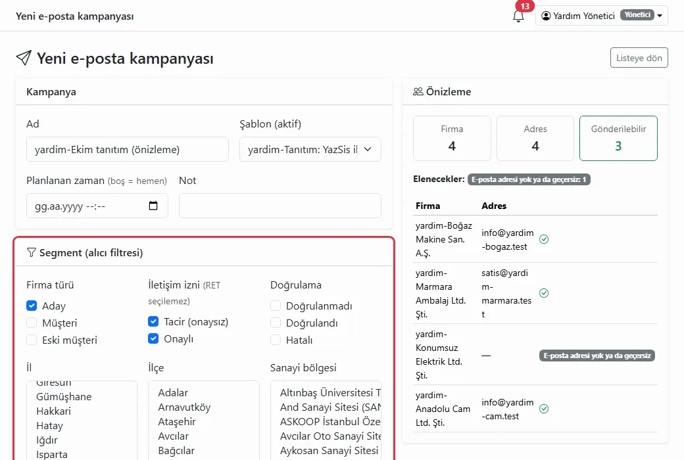684x460 pixels.
Task: Click the paper plane icon beside page title
Action: tap(24, 58)
